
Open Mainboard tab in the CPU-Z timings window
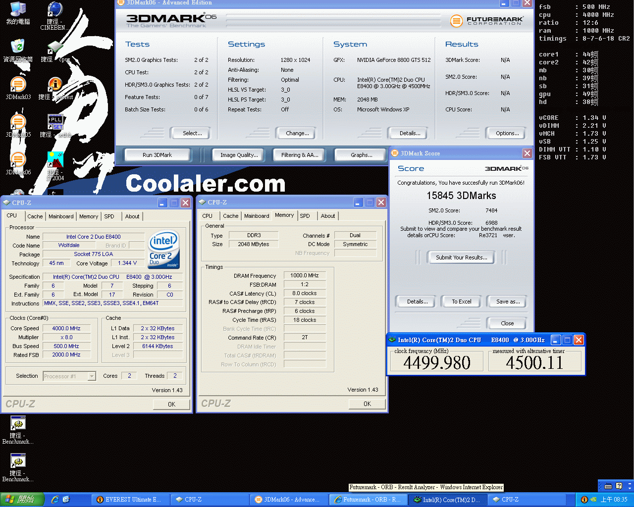pyautogui.click(x=257, y=216)
